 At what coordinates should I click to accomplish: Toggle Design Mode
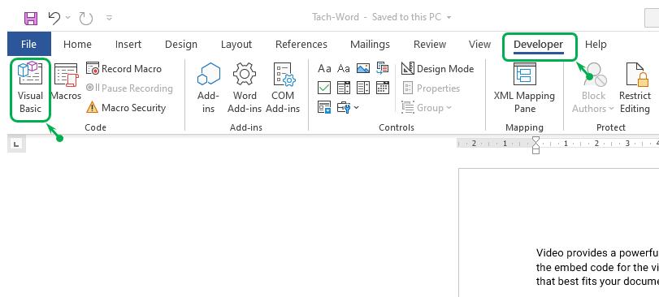(437, 69)
